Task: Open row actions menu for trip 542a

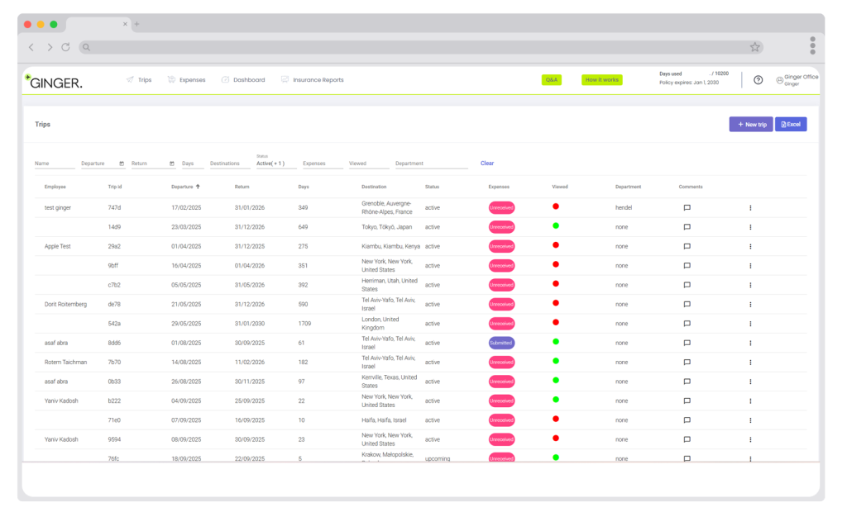Action: [750, 324]
